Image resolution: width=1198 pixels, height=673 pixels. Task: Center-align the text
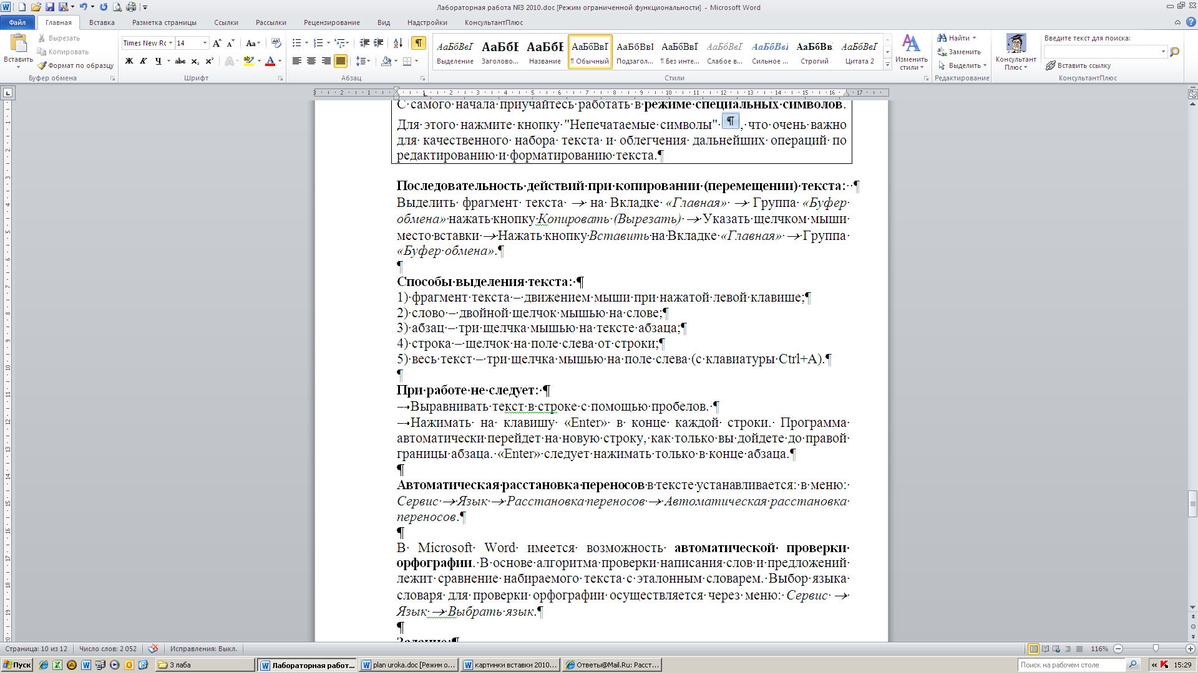311,61
